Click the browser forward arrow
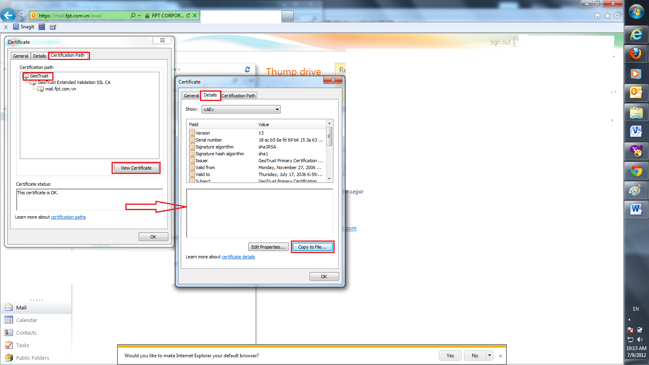Image resolution: width=649 pixels, height=365 pixels. pyautogui.click(x=22, y=16)
